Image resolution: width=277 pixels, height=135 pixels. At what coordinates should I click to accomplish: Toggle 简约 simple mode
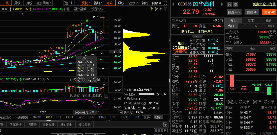point(145,3)
